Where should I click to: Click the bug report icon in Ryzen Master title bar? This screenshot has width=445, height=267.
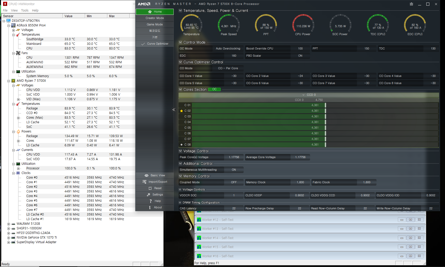click(x=411, y=4)
